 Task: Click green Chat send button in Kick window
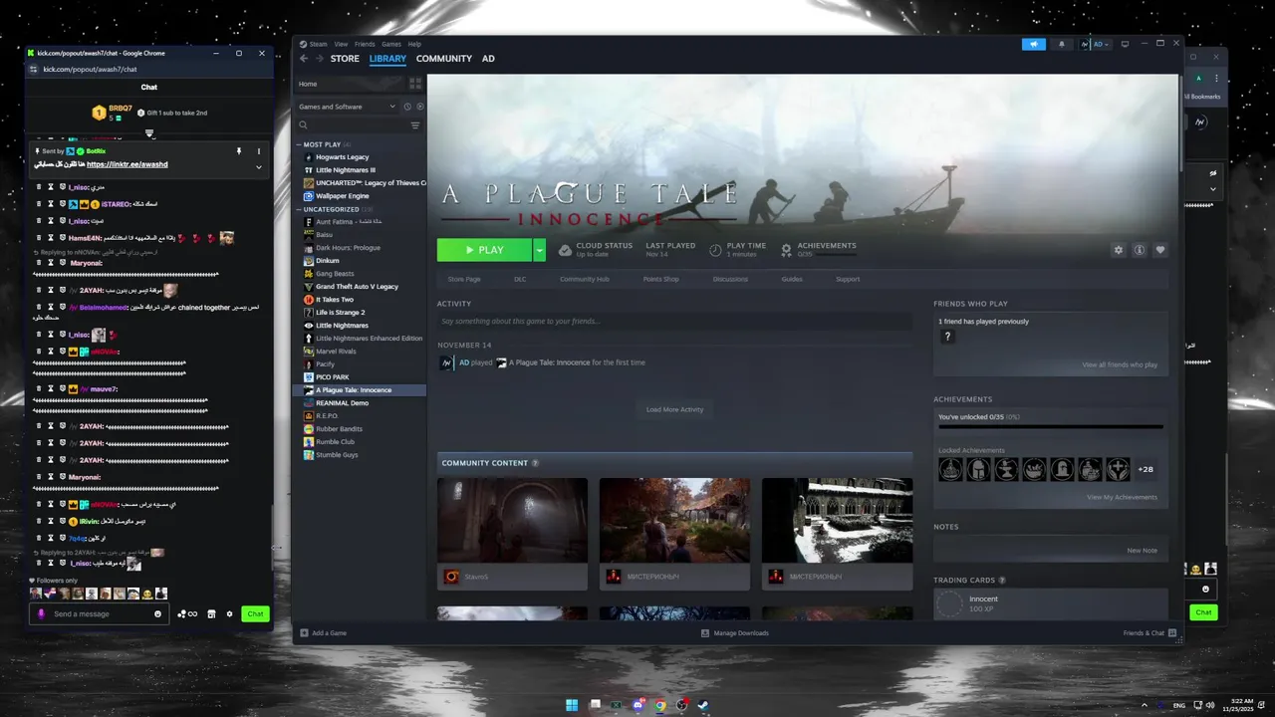coord(255,613)
